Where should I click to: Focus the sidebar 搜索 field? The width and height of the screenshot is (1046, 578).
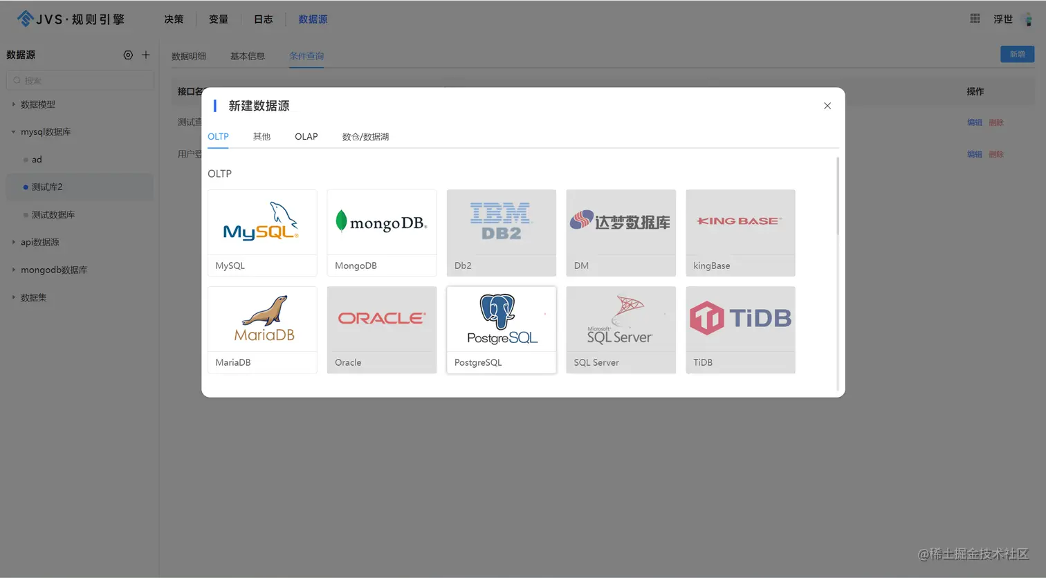[x=80, y=81]
